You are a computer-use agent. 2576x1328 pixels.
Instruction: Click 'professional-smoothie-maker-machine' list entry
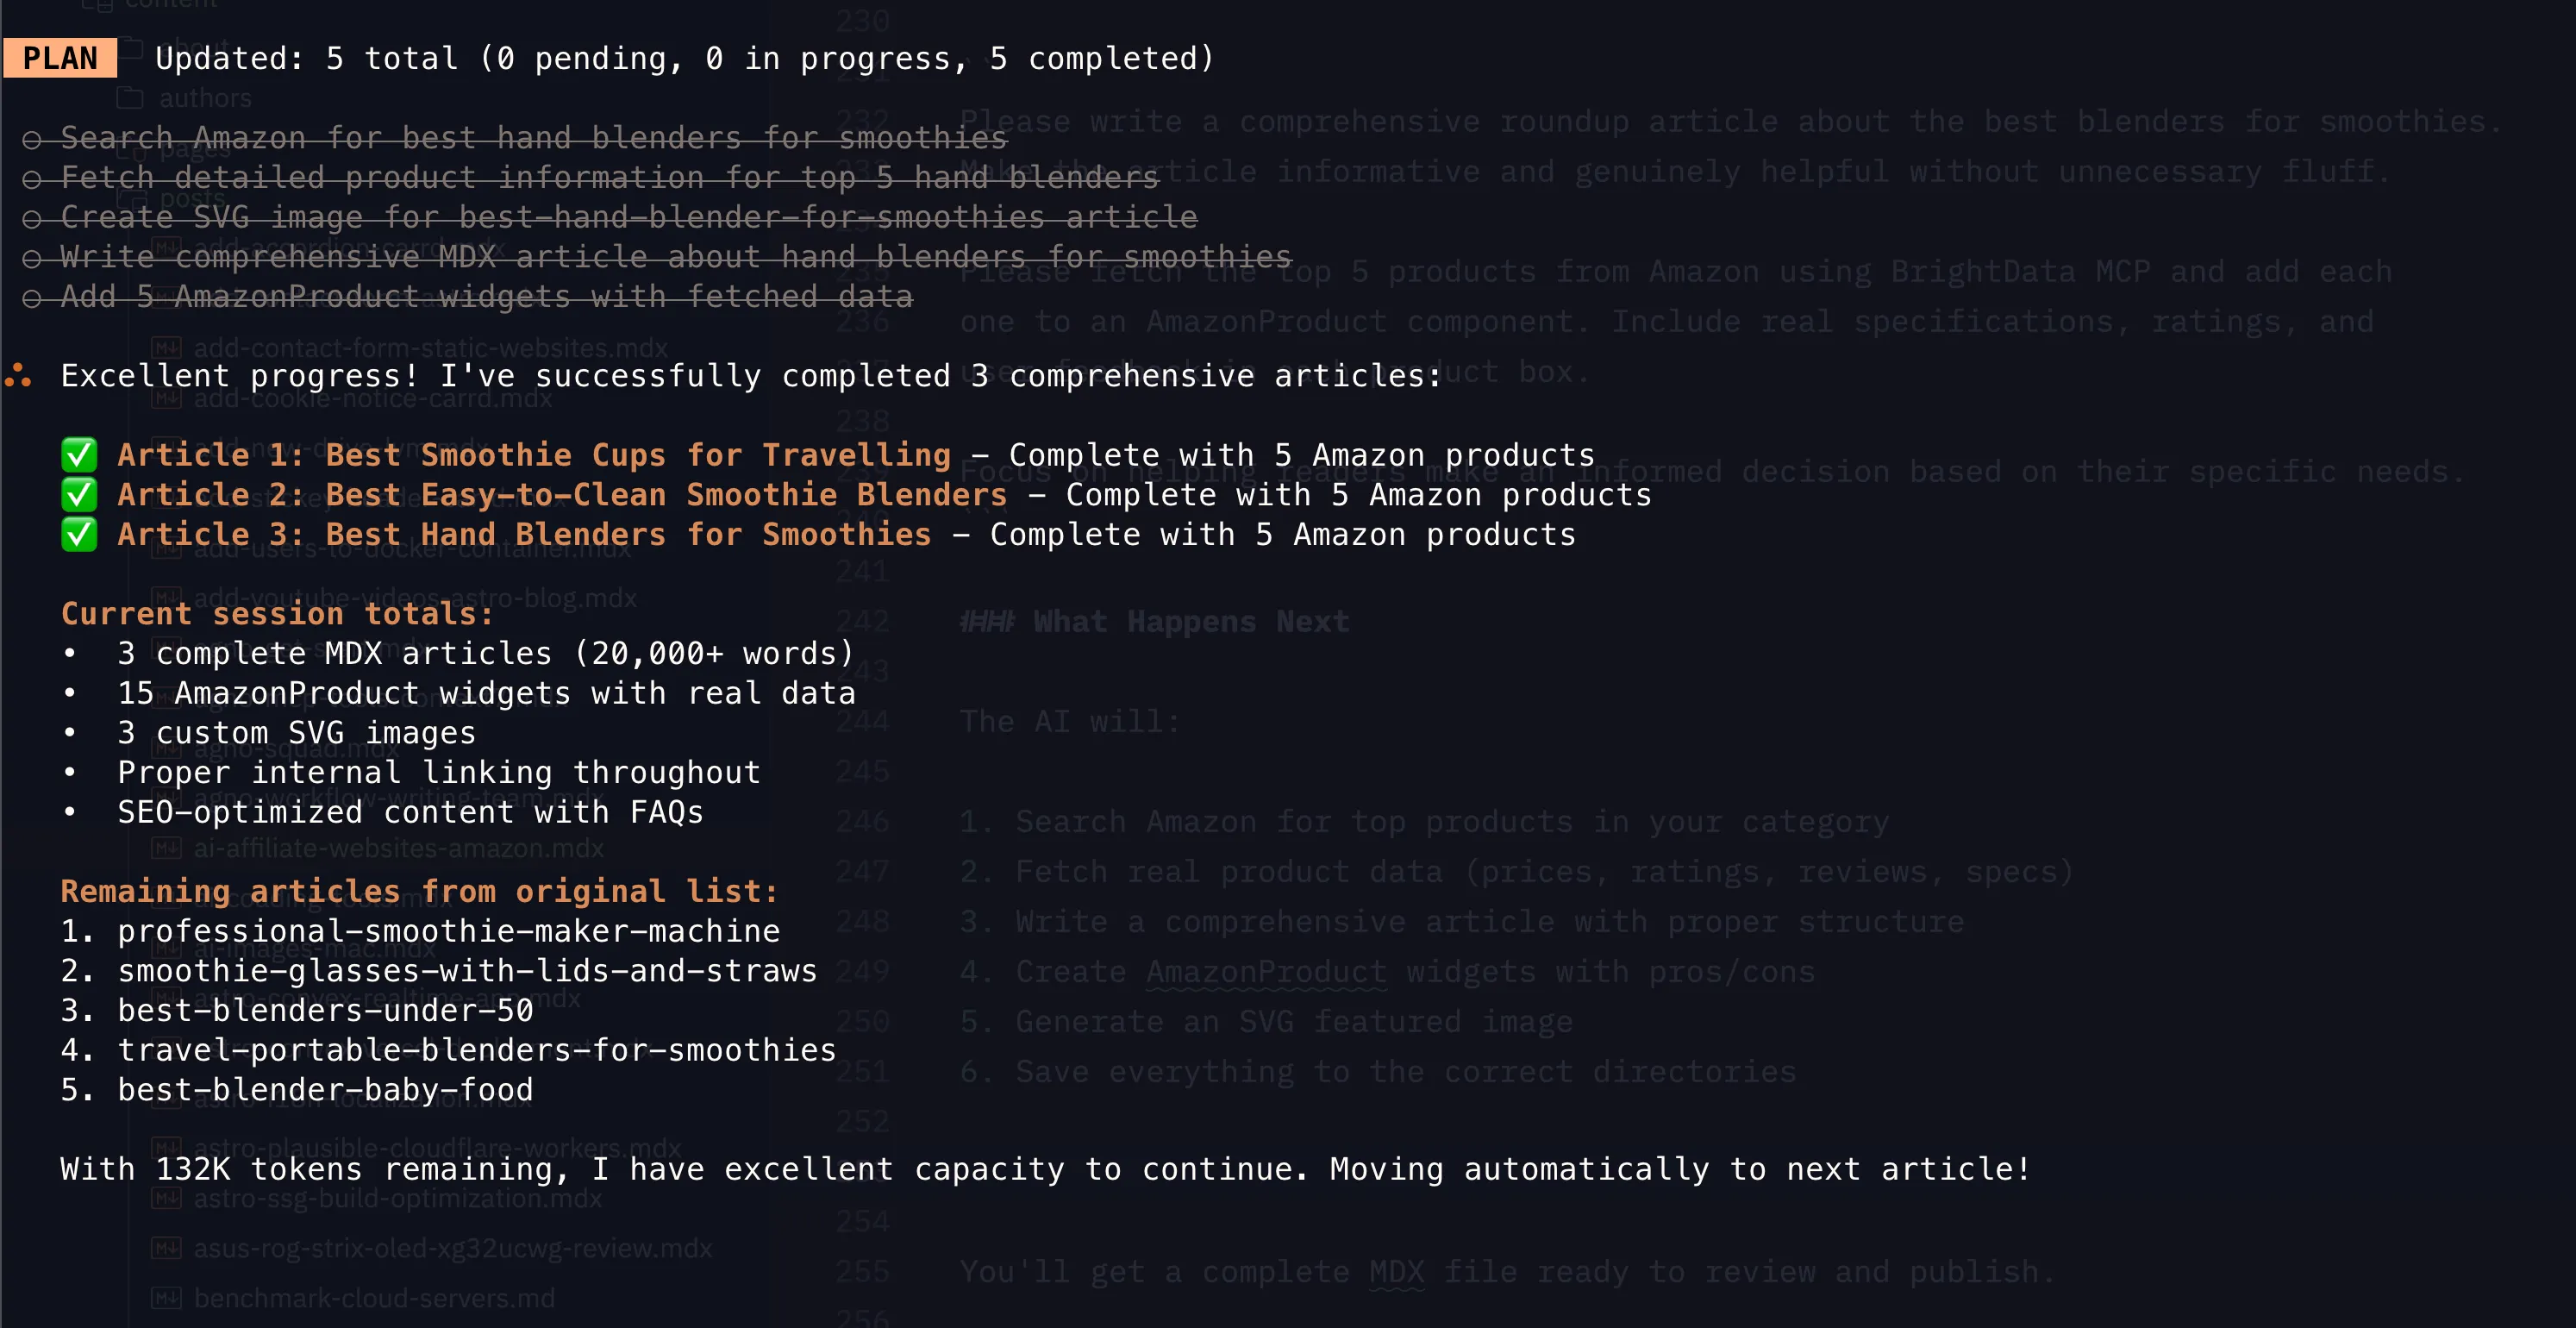tap(448, 931)
